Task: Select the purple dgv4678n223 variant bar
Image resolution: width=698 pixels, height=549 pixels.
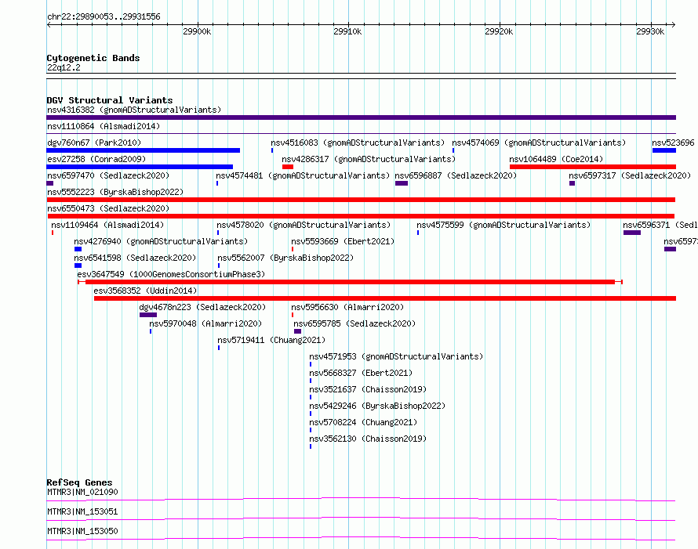Action: coord(148,315)
